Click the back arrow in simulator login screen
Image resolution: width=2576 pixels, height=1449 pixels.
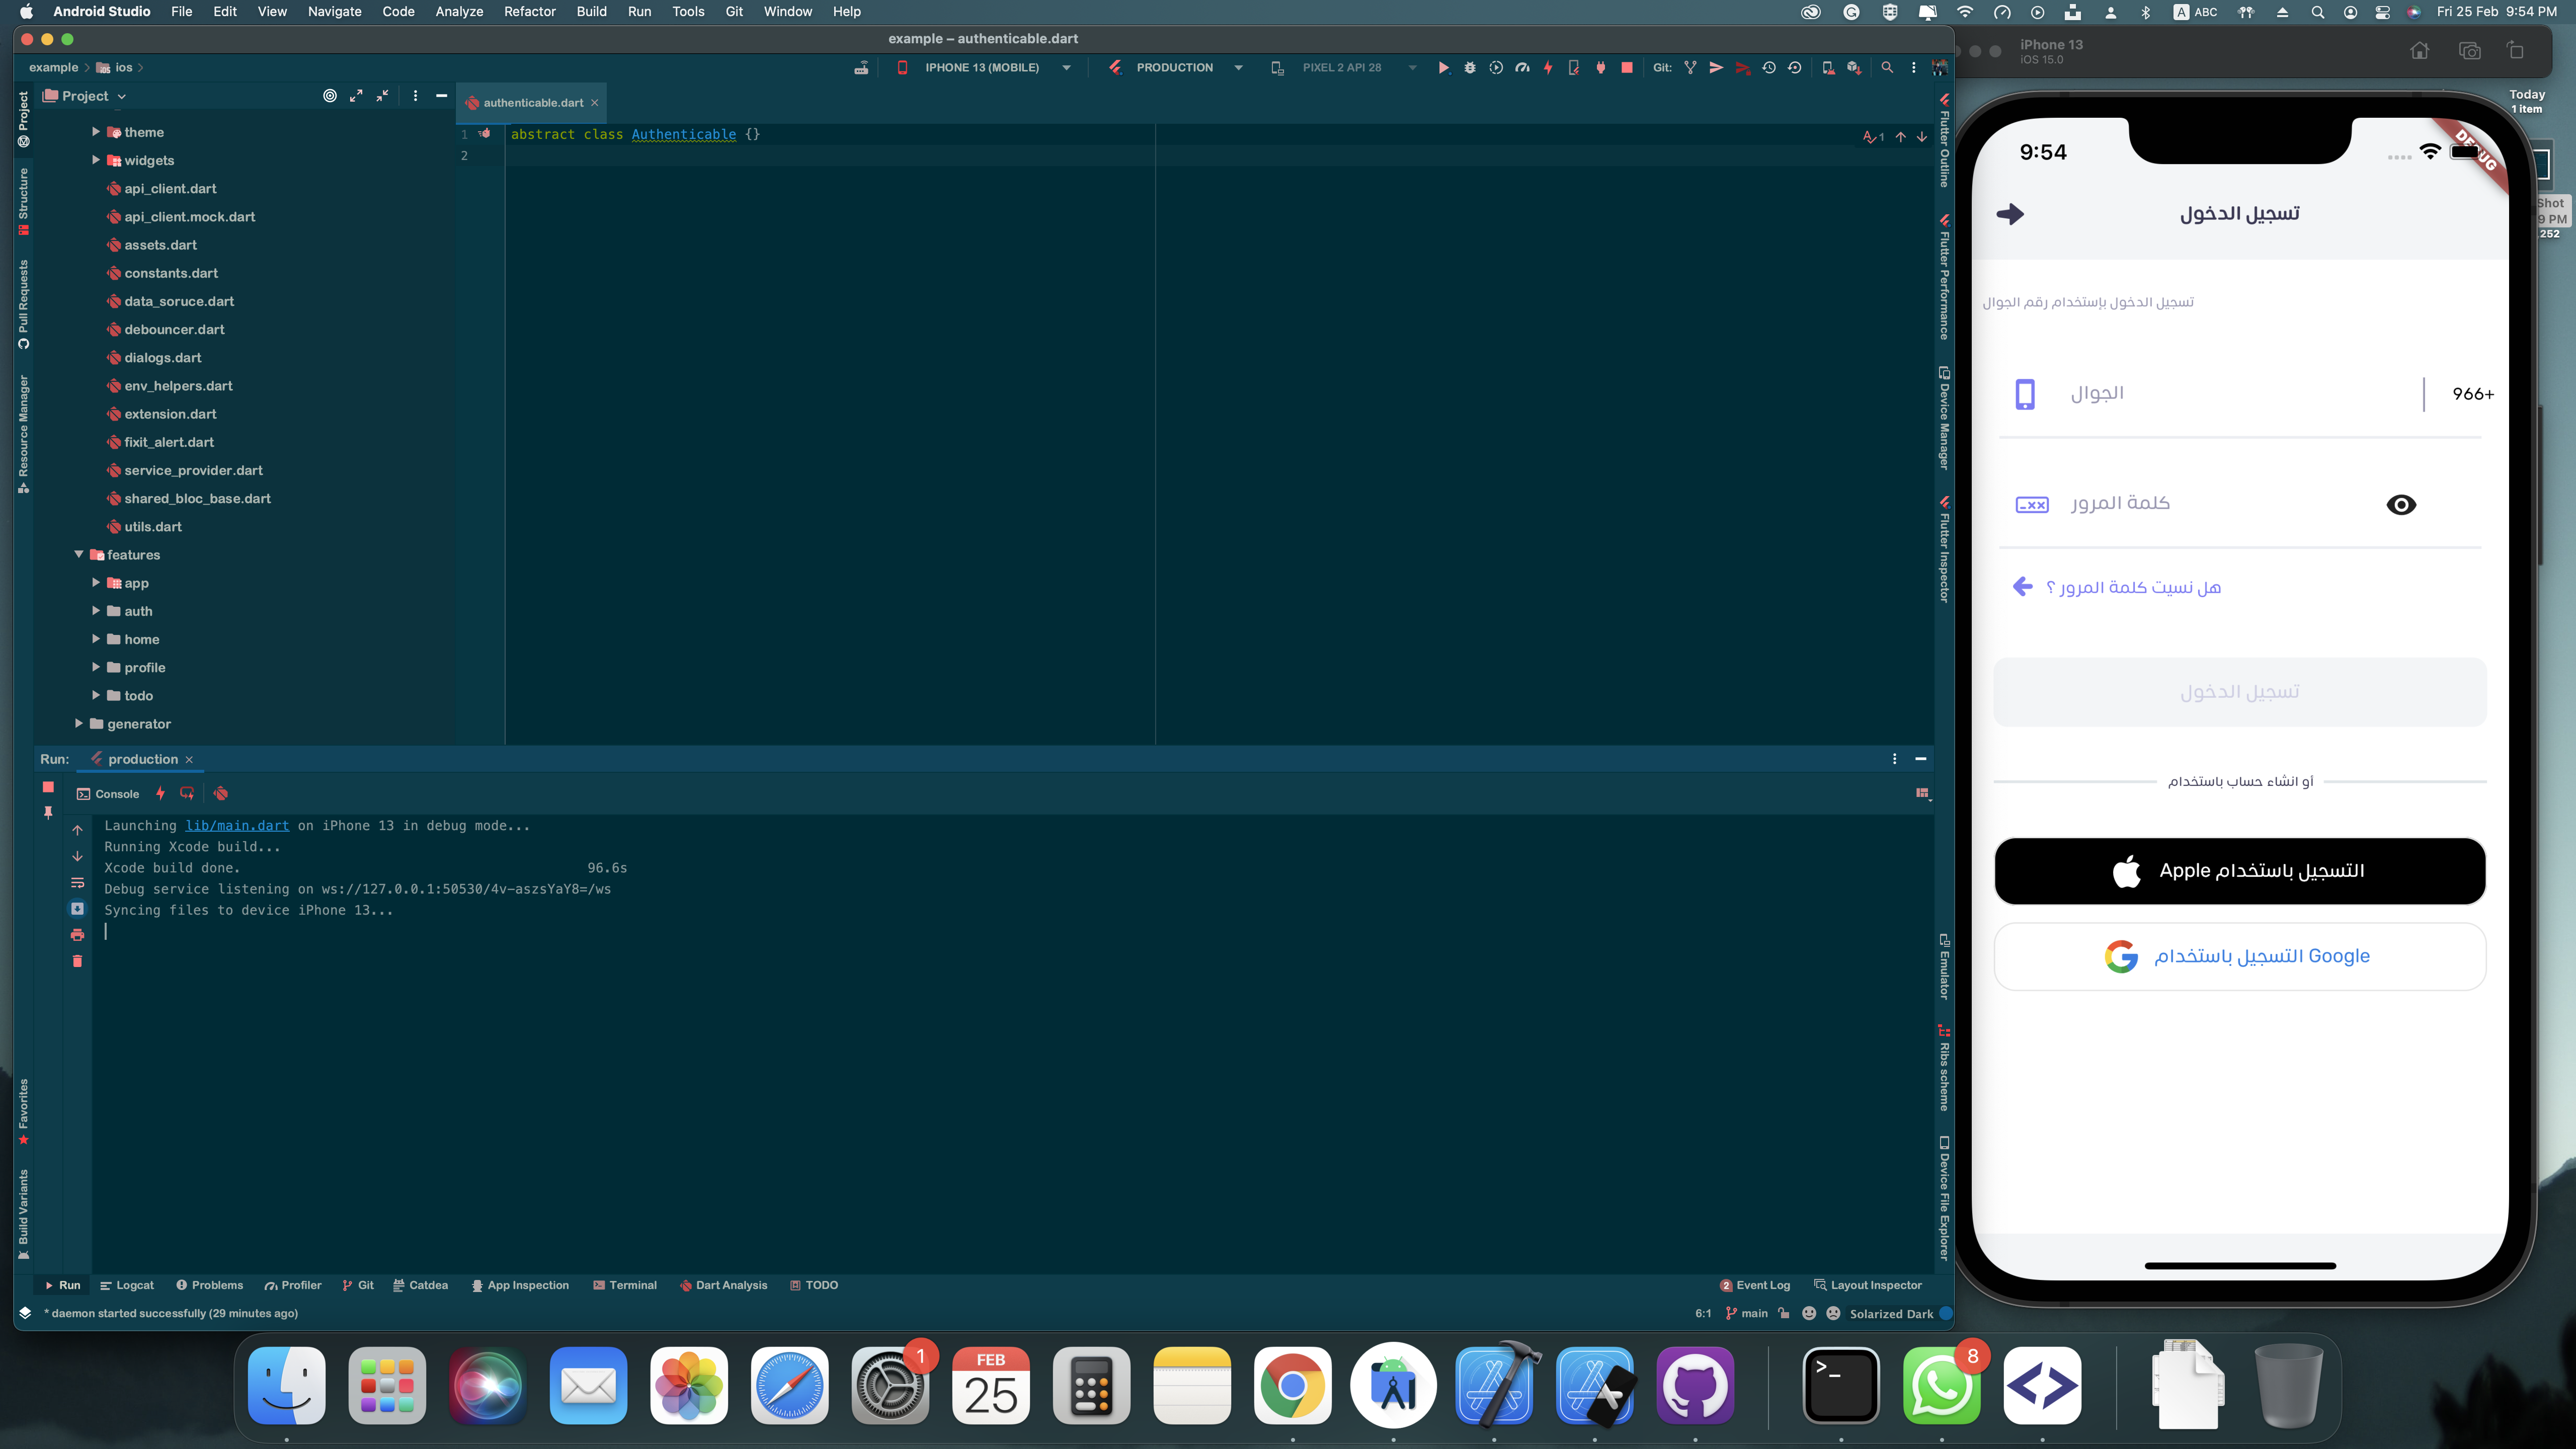pyautogui.click(x=2010, y=214)
